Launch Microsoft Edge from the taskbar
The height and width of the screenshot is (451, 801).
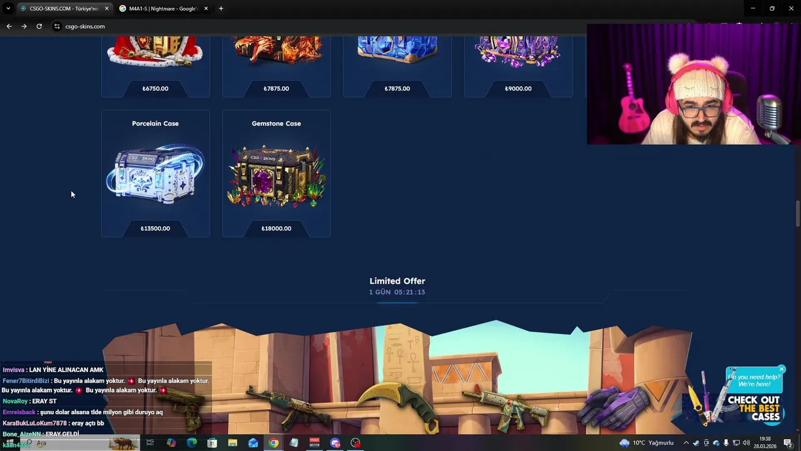pos(191,443)
